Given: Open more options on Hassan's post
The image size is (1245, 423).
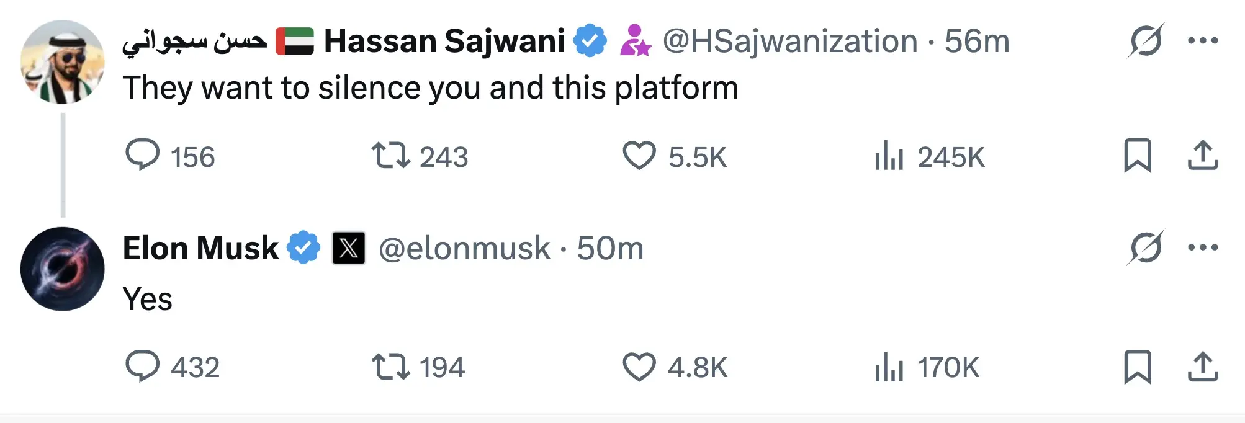Looking at the screenshot, I should pyautogui.click(x=1202, y=41).
